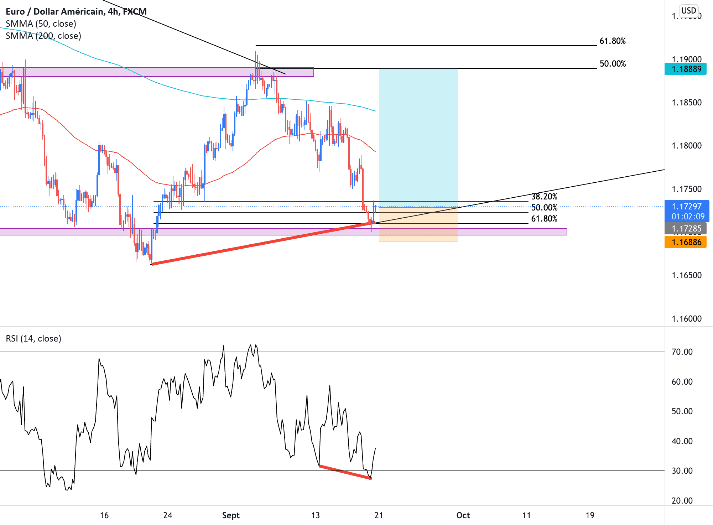Click the upper 61.80% Fibonacci label
Image resolution: width=713 pixels, height=525 pixels.
[x=613, y=41]
